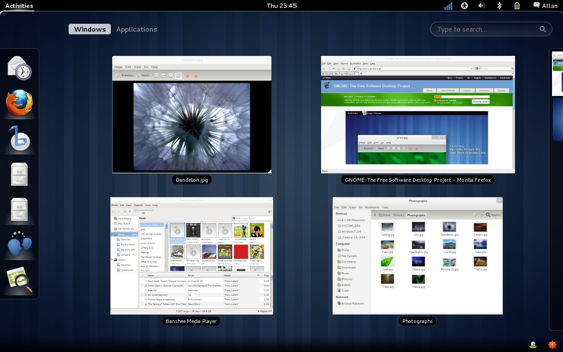Toggle best-fit zoom in the image viewer
Image resolution: width=563 pixels, height=352 pixels.
(179, 75)
